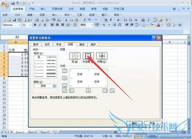
Task: Select the Sheet3 worksheet tab
Action: 45,132
